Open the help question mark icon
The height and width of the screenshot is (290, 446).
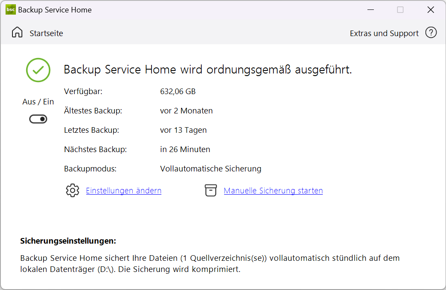tap(431, 33)
